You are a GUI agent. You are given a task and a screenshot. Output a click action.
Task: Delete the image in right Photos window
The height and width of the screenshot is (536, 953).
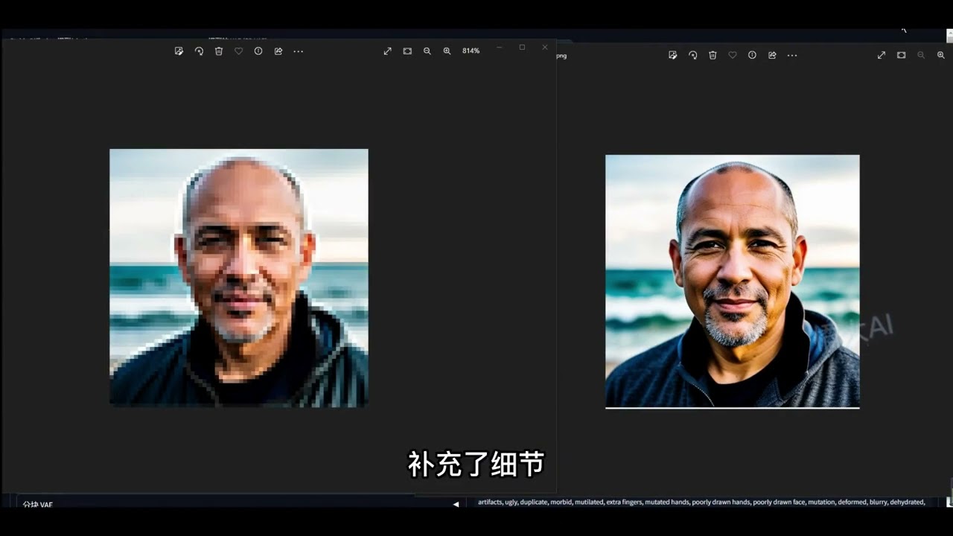pyautogui.click(x=713, y=55)
